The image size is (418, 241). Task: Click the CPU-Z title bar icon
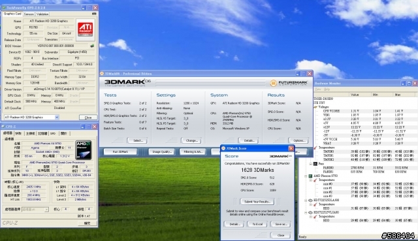[x=3, y=127]
